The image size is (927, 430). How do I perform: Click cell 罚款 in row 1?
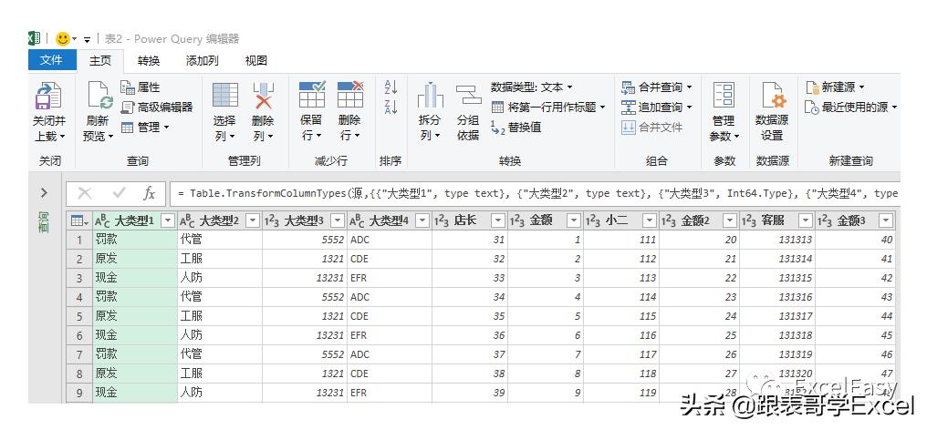135,240
